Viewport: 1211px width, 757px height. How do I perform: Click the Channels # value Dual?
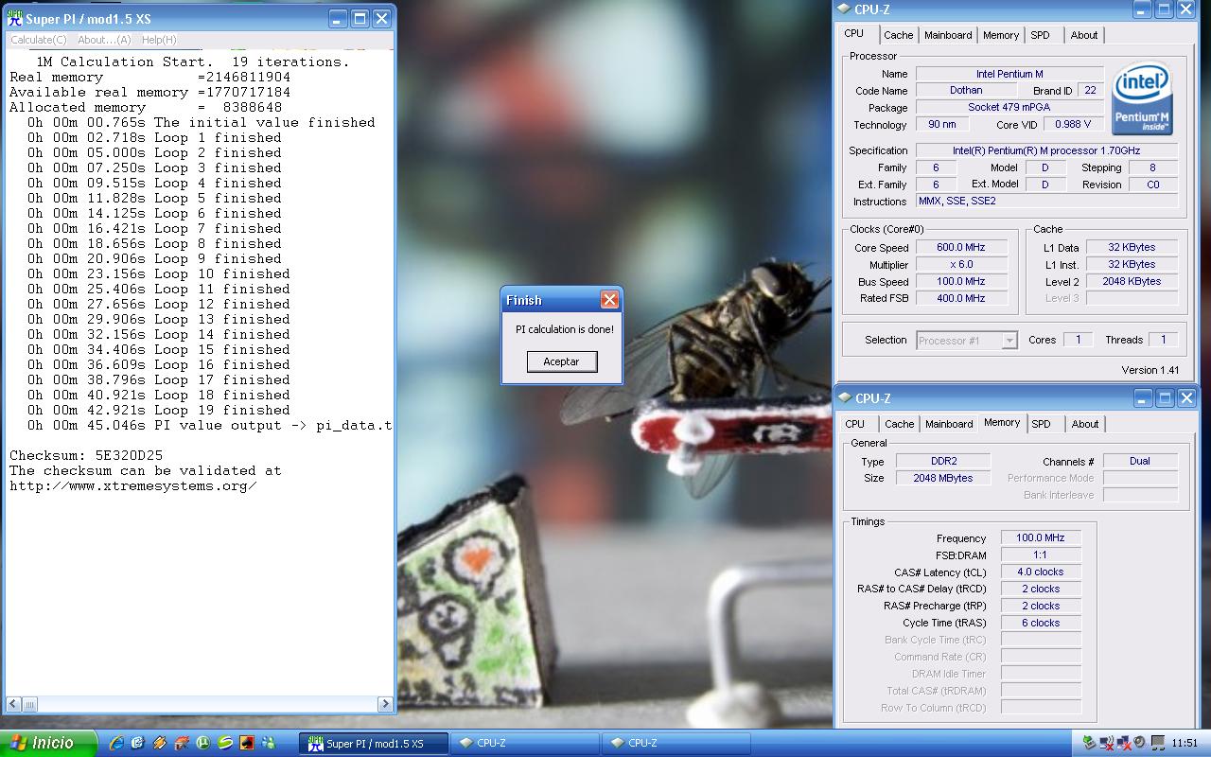pos(1140,462)
